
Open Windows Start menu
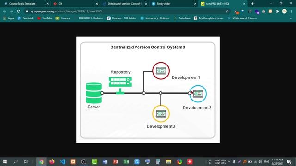pyautogui.click(x=5, y=162)
